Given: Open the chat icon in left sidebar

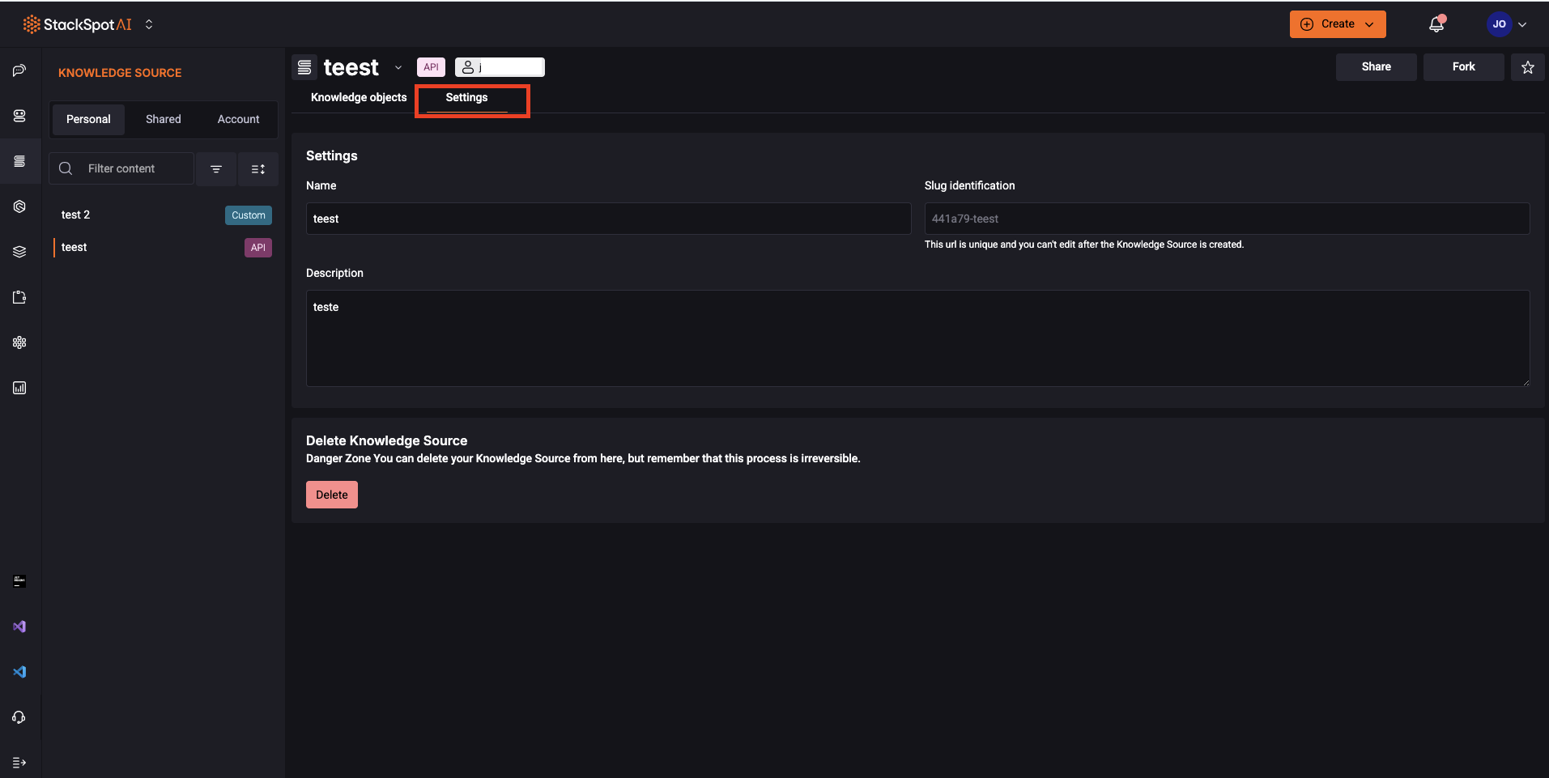Looking at the screenshot, I should pos(19,70).
